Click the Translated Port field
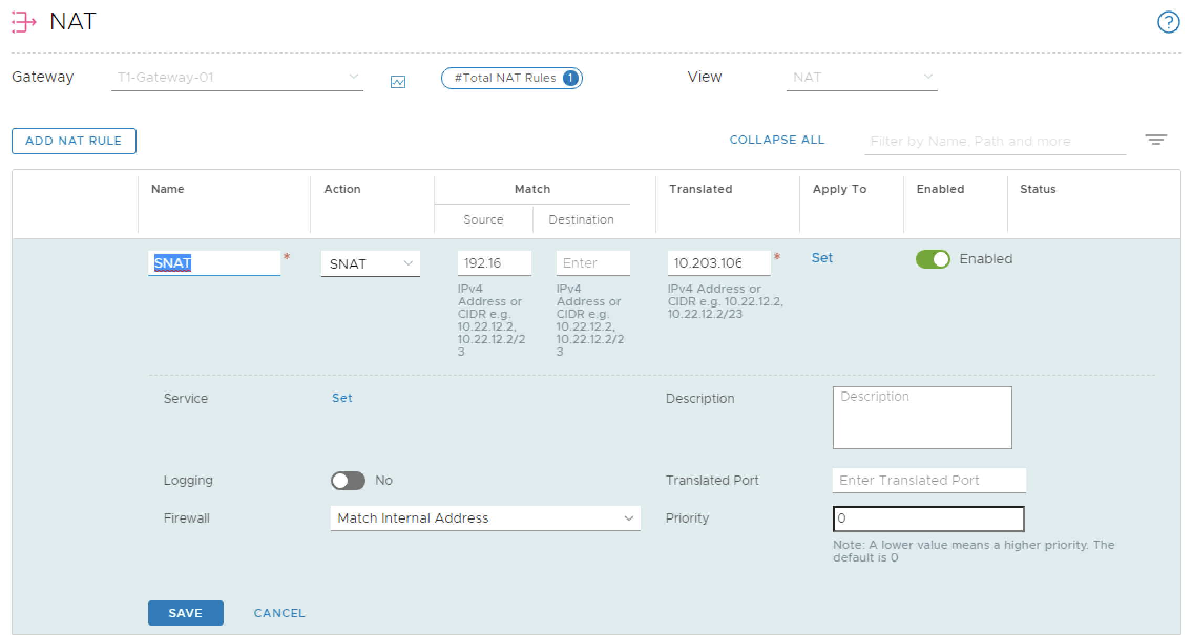Viewport: 1192px width, 635px height. coord(928,481)
